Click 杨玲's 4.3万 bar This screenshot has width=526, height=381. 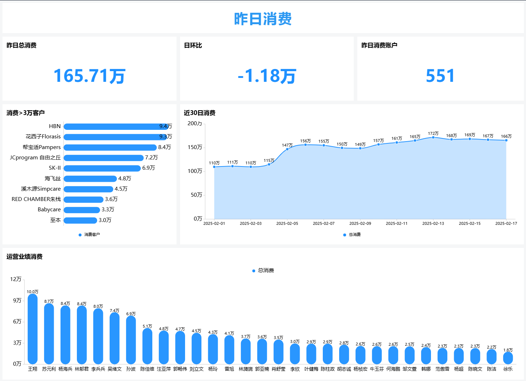coord(213,349)
